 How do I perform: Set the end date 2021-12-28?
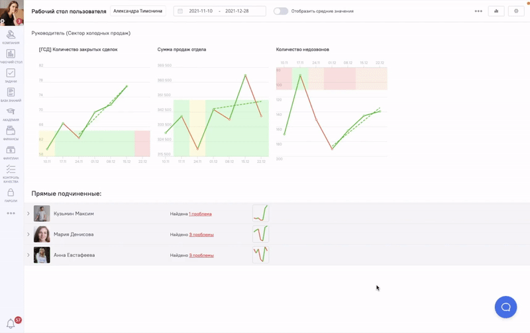pos(237,11)
